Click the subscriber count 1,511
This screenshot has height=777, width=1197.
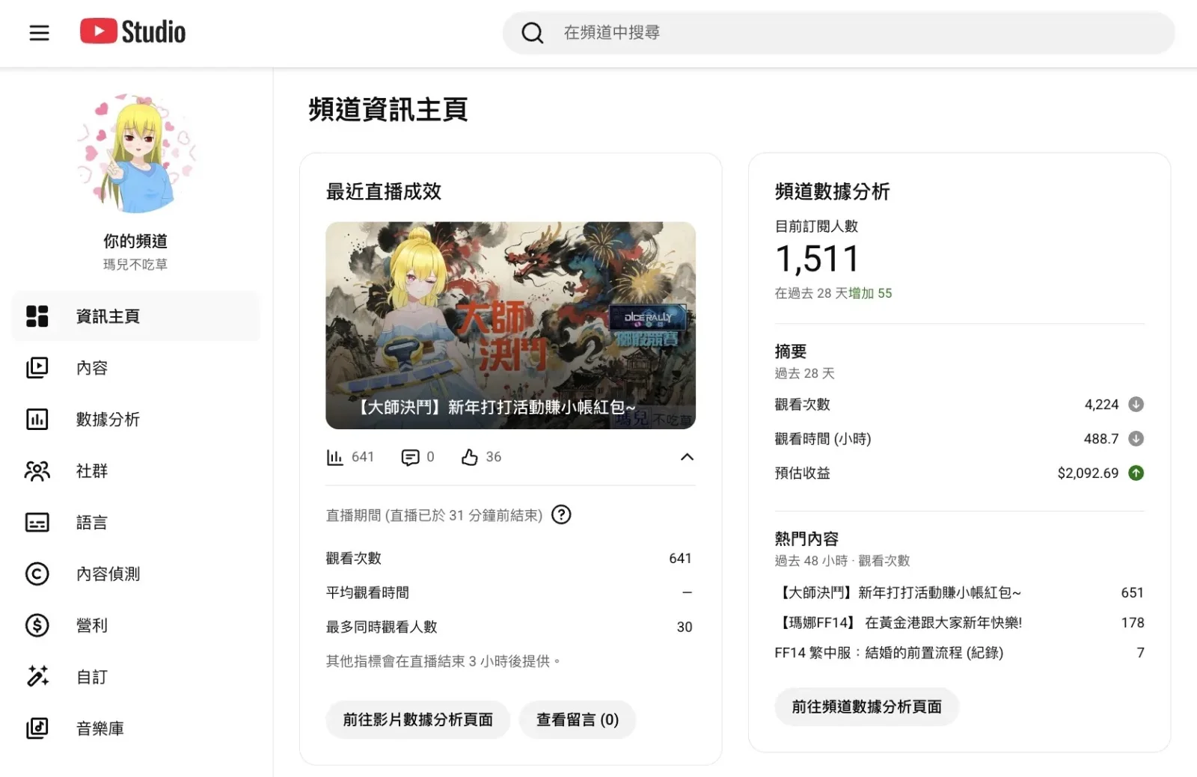tap(817, 259)
